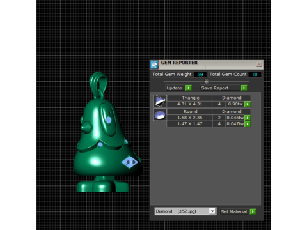Click quantity 2 in the 1.68 X 2.35 row

(219, 118)
